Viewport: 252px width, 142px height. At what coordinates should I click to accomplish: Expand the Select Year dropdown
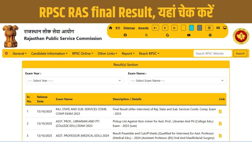[x=74, y=81]
